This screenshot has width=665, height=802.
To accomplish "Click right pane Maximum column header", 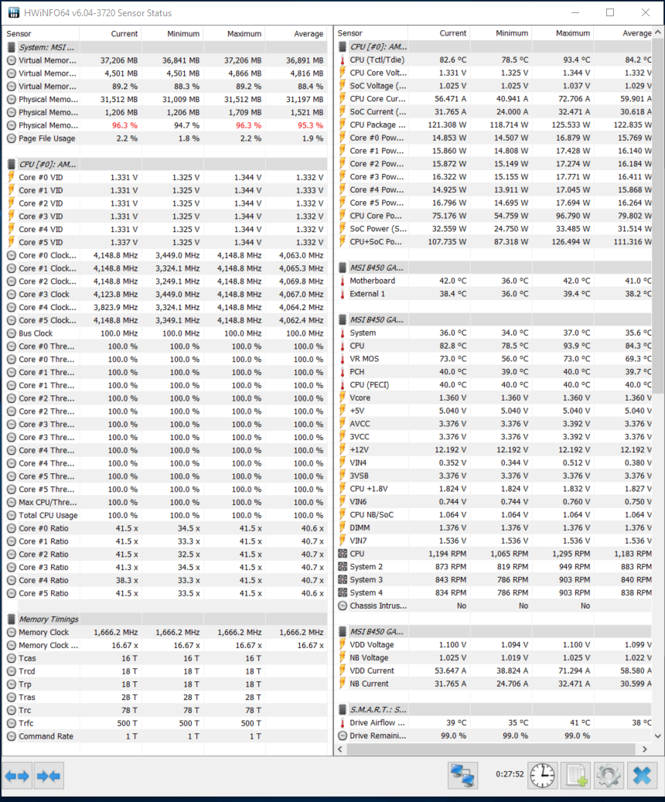I will tap(563, 32).
